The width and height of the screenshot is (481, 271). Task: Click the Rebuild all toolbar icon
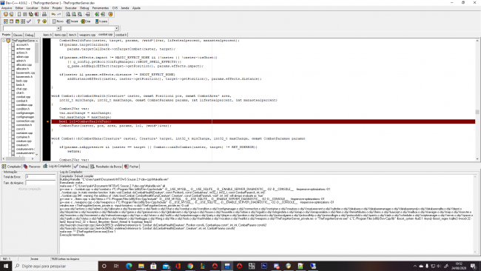coord(23,21)
